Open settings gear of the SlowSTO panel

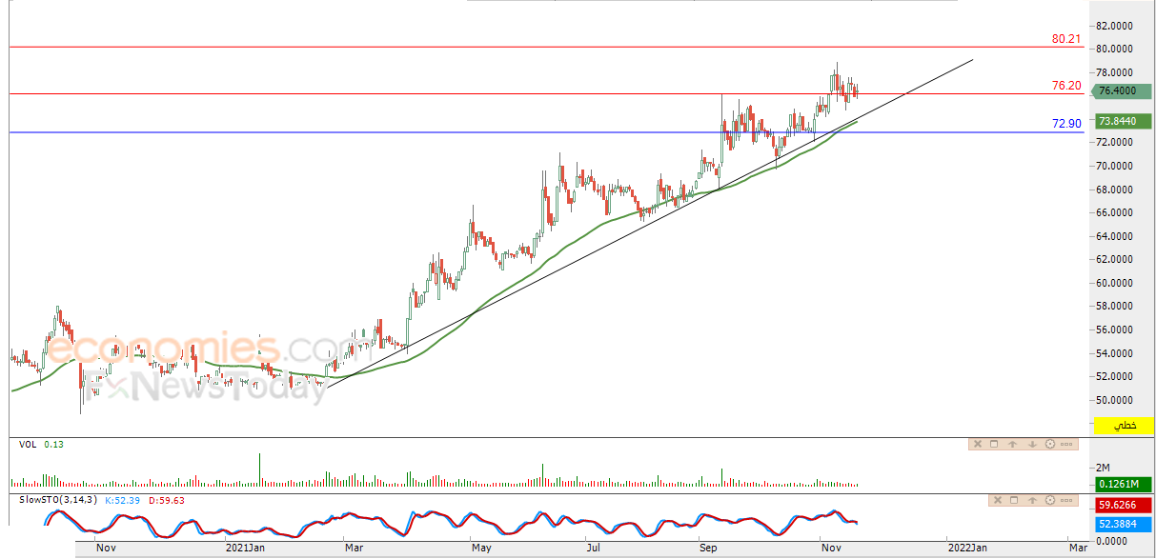(x=1050, y=500)
